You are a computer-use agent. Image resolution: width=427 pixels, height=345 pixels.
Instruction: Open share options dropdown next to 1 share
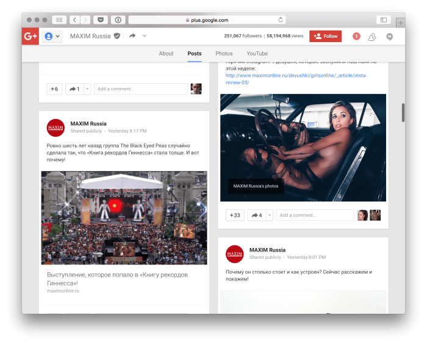(x=87, y=89)
